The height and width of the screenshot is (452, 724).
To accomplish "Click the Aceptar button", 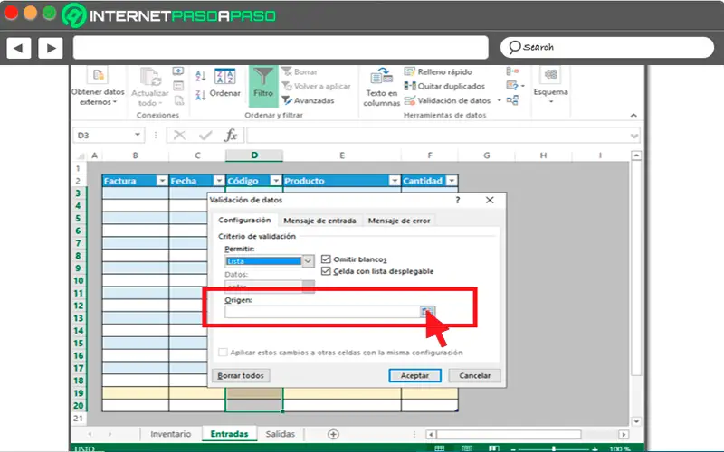I will pos(414,375).
